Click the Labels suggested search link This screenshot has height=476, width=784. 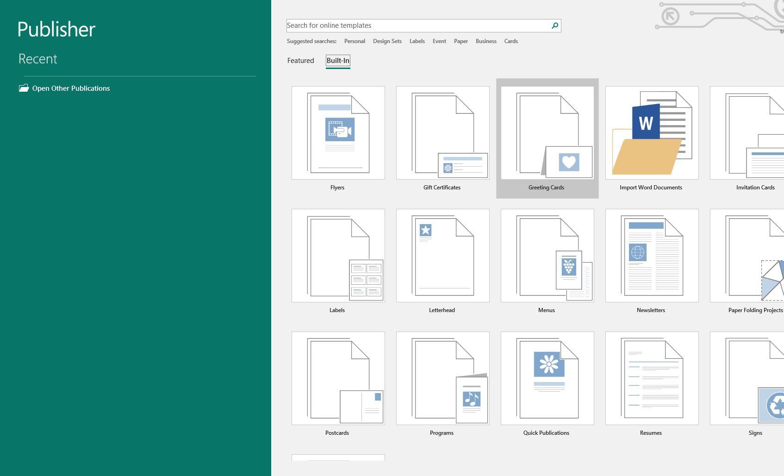(417, 41)
